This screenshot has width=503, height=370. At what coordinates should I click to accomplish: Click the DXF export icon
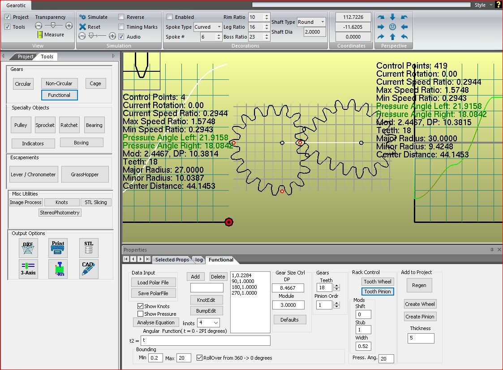(x=28, y=248)
